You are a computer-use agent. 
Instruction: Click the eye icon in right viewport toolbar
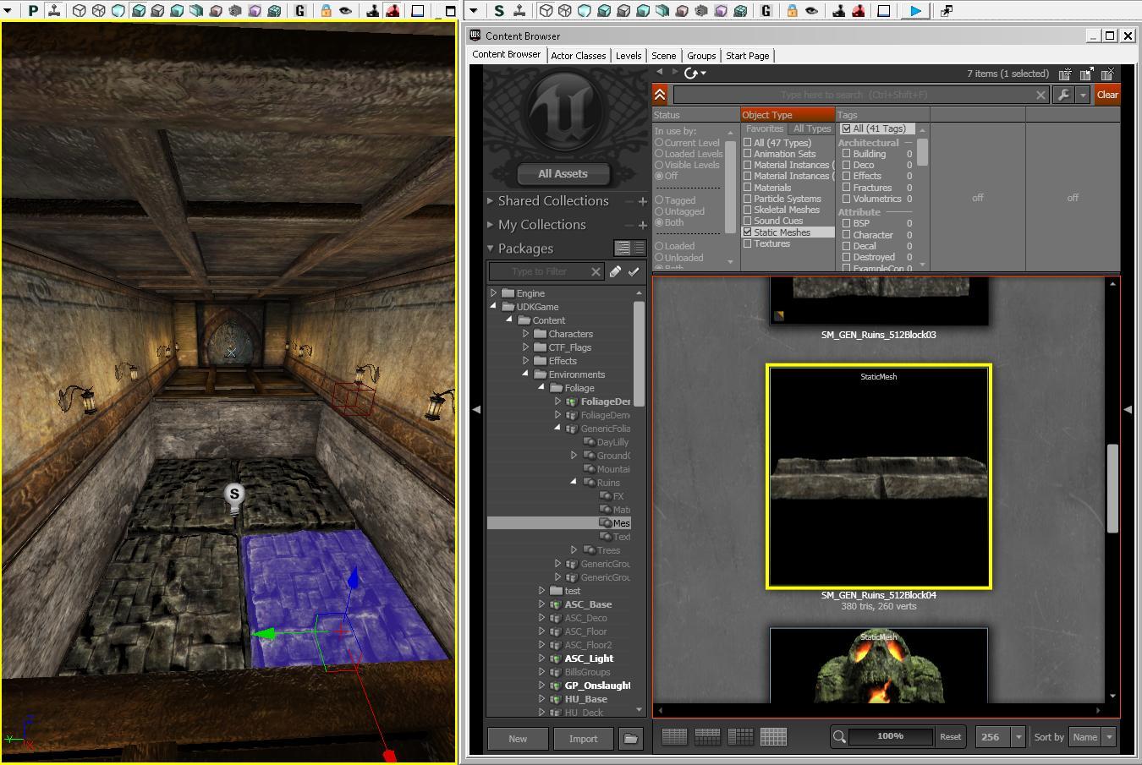[x=811, y=11]
